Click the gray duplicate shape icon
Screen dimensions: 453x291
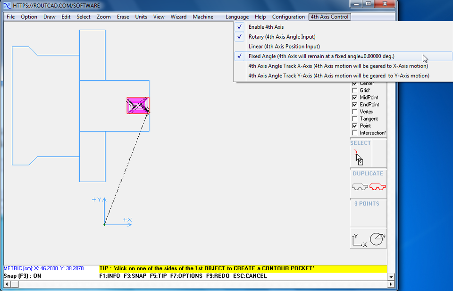coord(359,186)
